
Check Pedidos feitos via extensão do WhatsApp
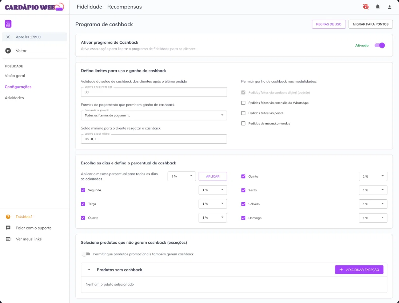(243, 103)
